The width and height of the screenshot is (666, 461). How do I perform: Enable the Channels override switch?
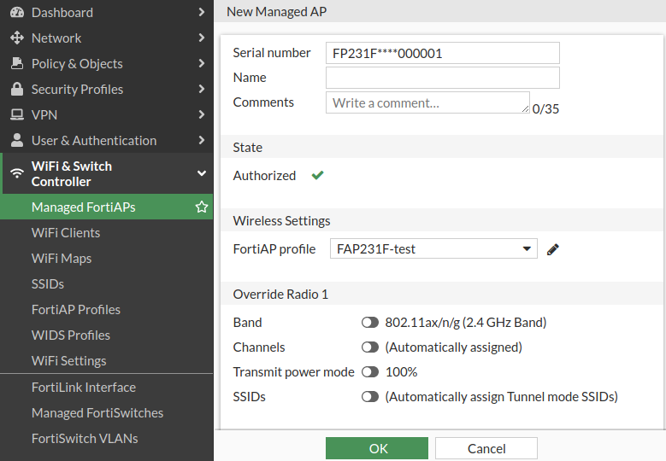[370, 347]
